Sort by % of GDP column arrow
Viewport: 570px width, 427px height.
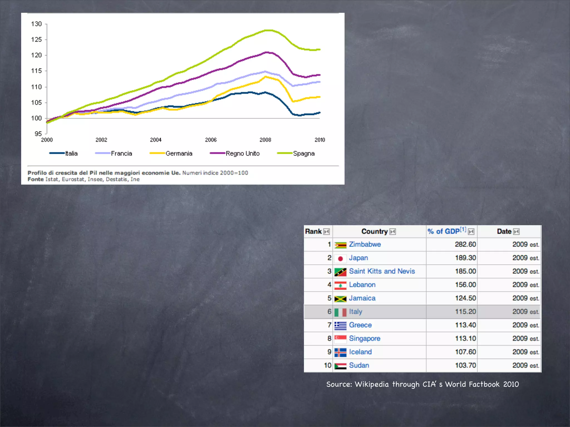click(x=471, y=232)
